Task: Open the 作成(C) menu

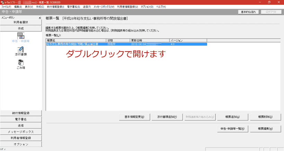Action: pyautogui.click(x=40, y=7)
